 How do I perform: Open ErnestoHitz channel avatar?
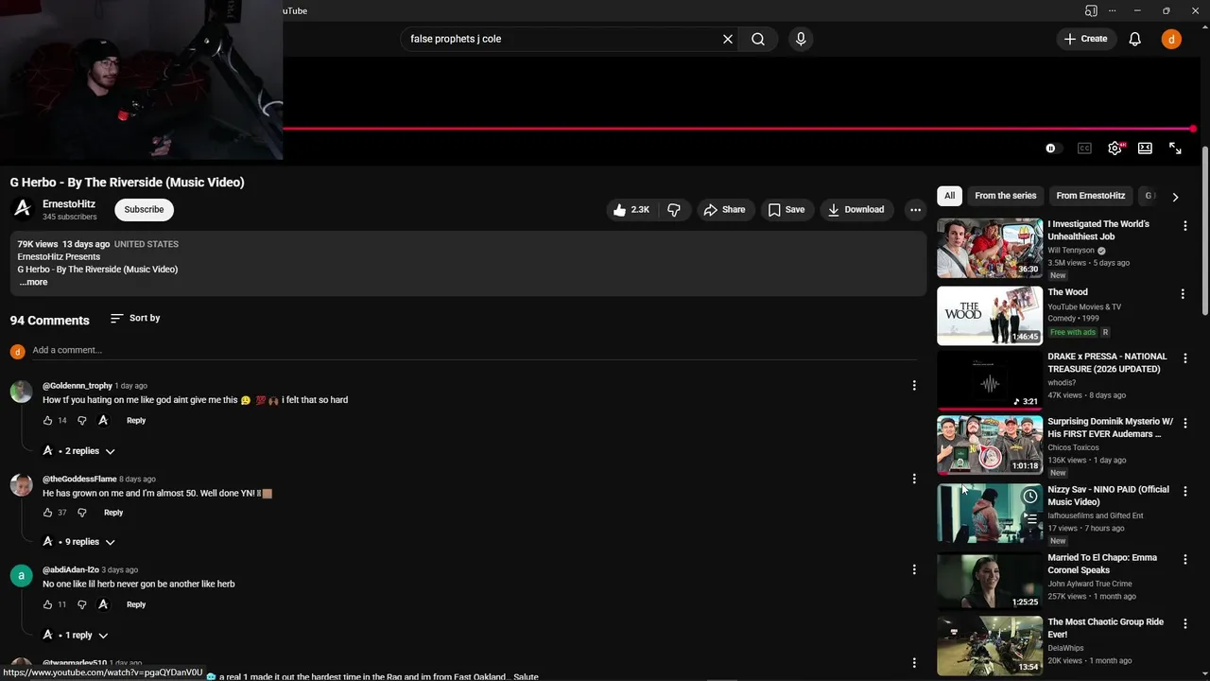(22, 209)
